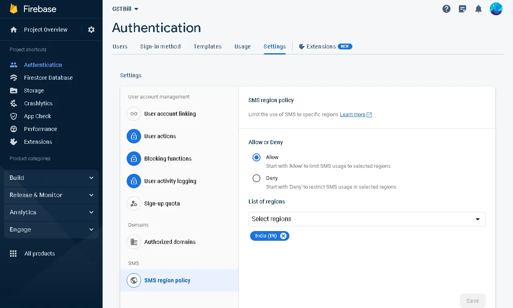Click the Performance gauge icon
This screenshot has height=308, width=513.
[14, 129]
